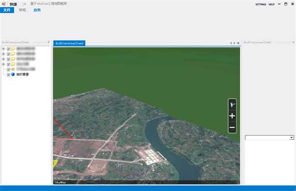Uncheck the fourth folder's checkbox in layer tree

(x=8, y=65)
